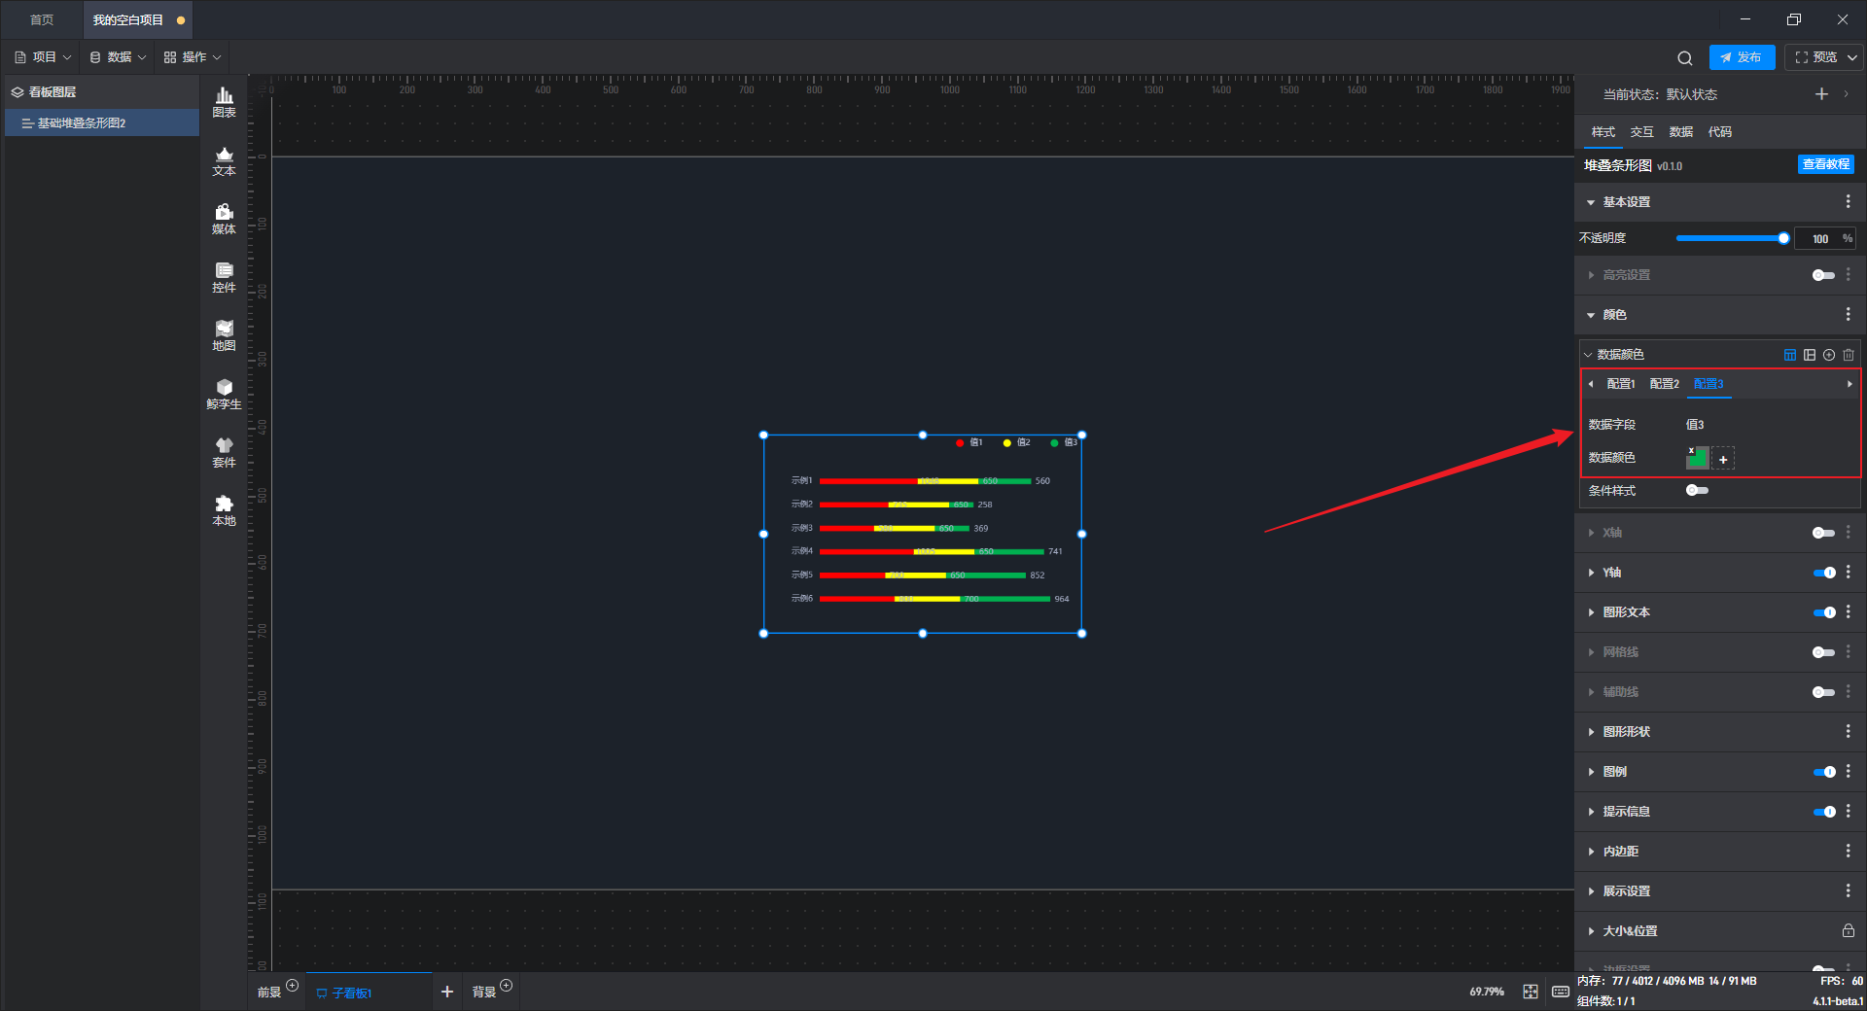Viewport: 1867px width, 1011px height.
Task: Open the 控件 controls component panel
Action: 224,277
